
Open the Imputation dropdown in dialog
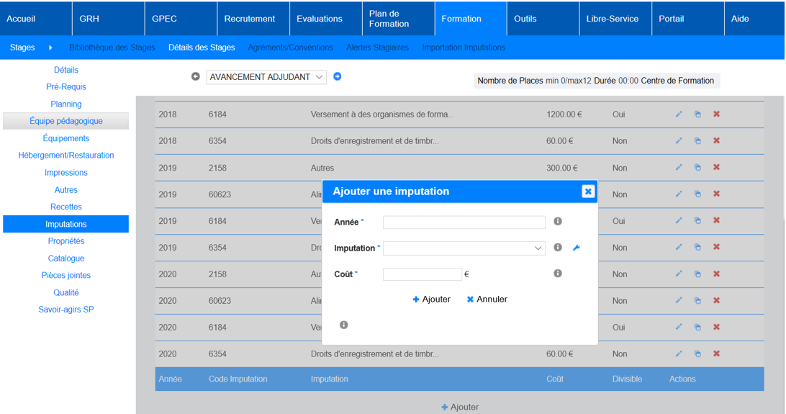point(464,248)
